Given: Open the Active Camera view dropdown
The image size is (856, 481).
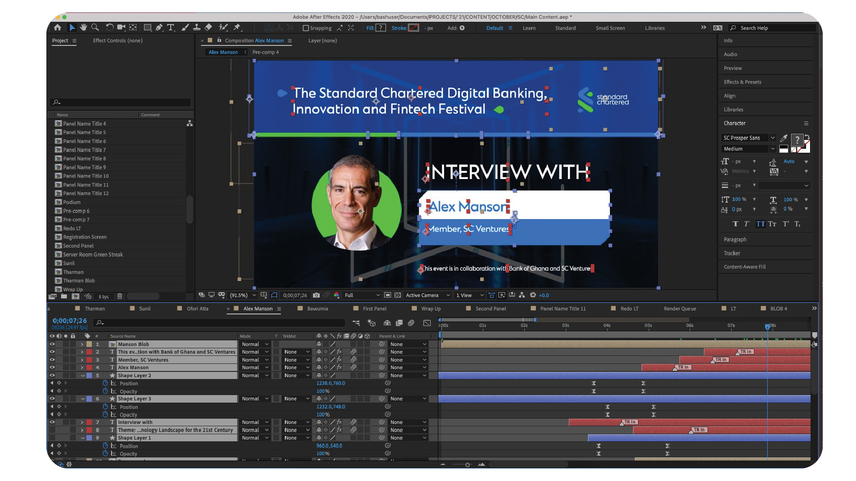Looking at the screenshot, I should click(427, 295).
